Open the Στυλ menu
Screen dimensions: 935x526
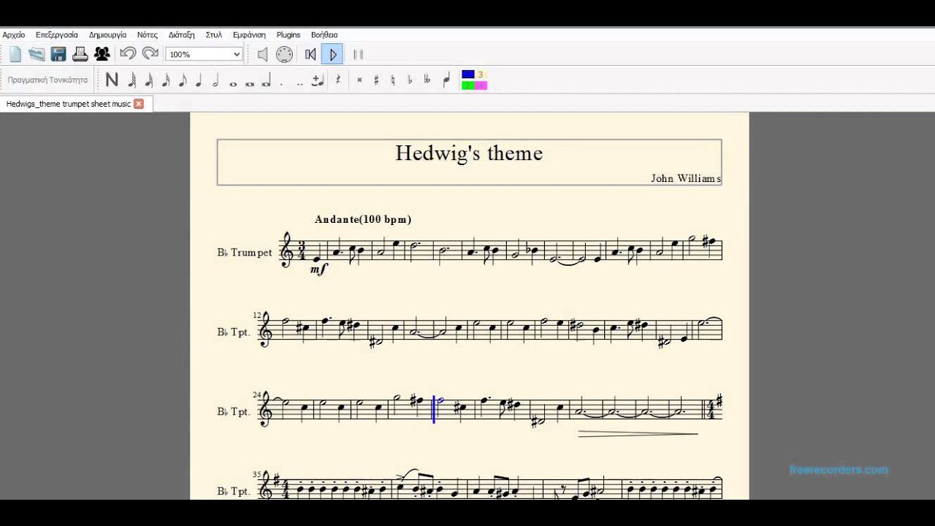pyautogui.click(x=214, y=34)
